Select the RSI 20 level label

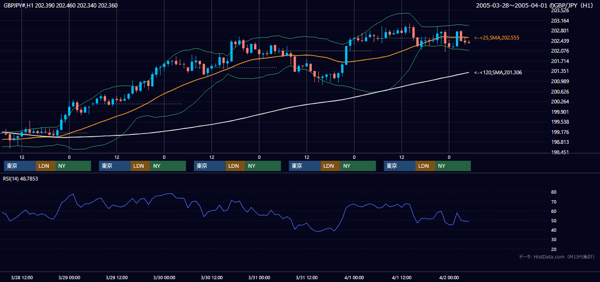554,249
